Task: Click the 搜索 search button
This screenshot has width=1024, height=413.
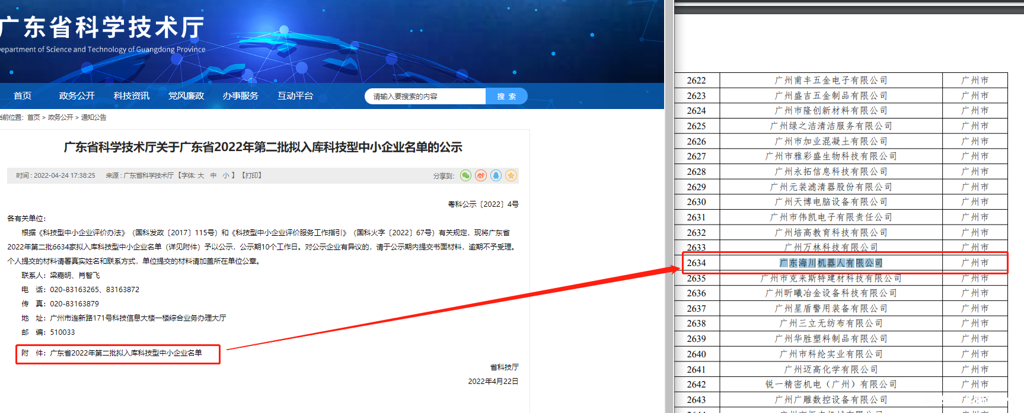Action: (x=506, y=96)
